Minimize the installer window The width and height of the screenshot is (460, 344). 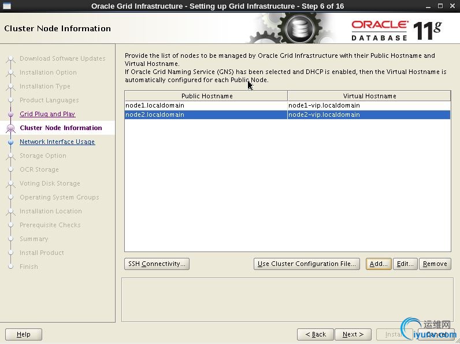pyautogui.click(x=428, y=6)
